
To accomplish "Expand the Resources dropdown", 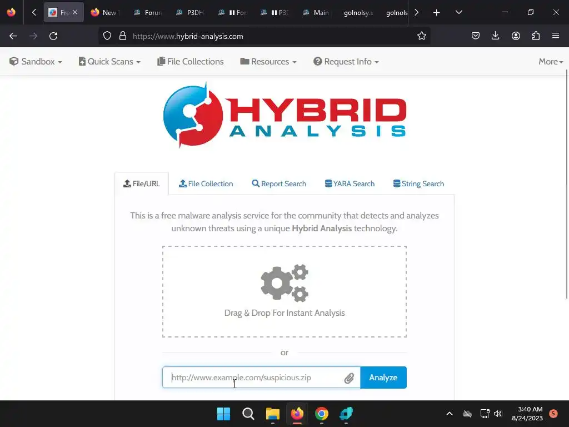I will pos(268,61).
